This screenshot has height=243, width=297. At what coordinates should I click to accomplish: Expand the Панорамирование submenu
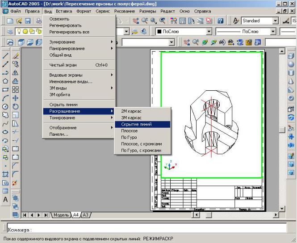[x=79, y=49]
